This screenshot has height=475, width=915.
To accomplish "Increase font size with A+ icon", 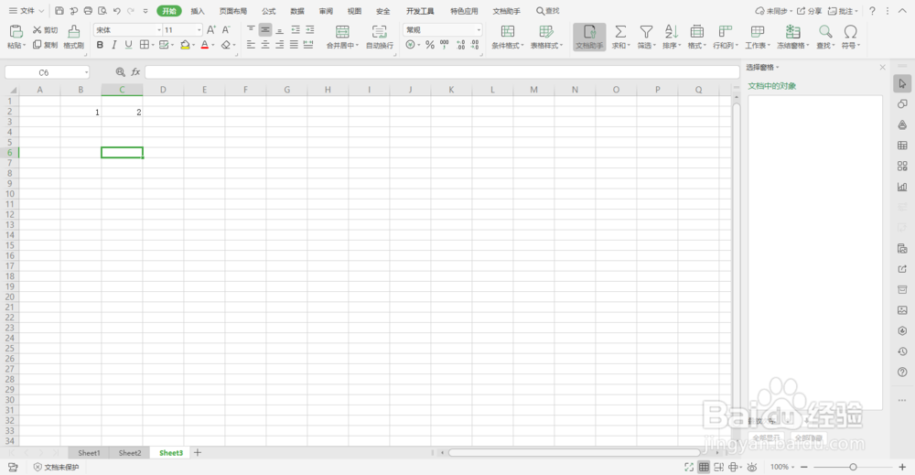I will 211,30.
